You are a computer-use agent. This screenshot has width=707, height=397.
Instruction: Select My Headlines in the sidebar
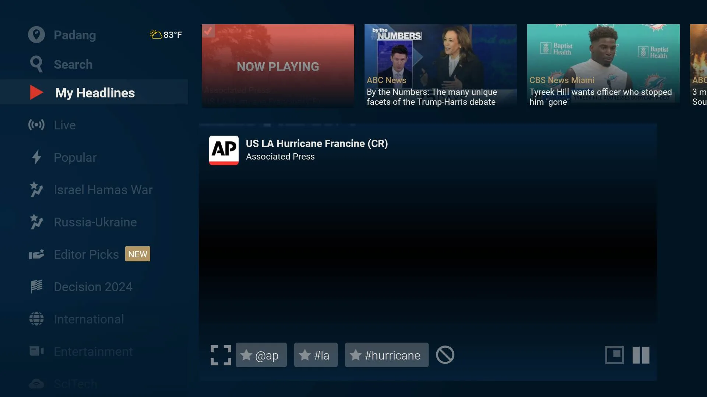94,92
